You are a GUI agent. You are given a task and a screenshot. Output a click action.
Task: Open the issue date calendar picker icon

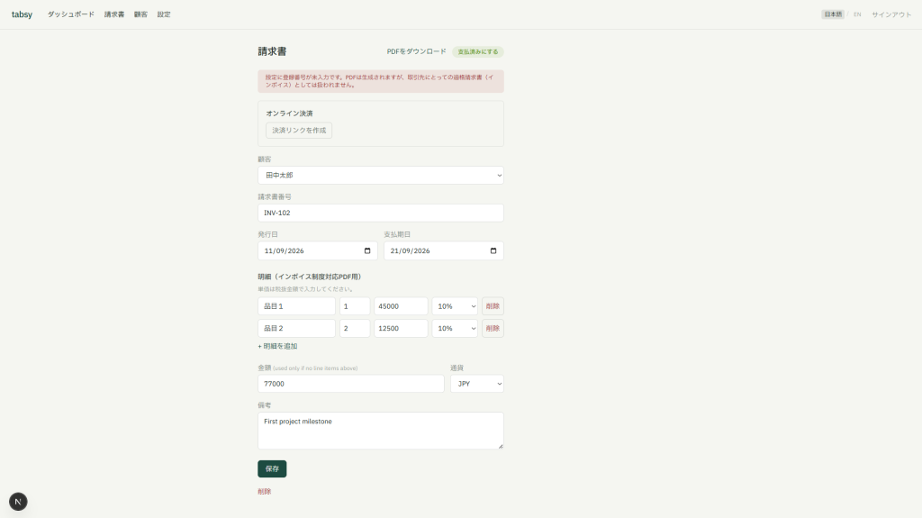(367, 250)
